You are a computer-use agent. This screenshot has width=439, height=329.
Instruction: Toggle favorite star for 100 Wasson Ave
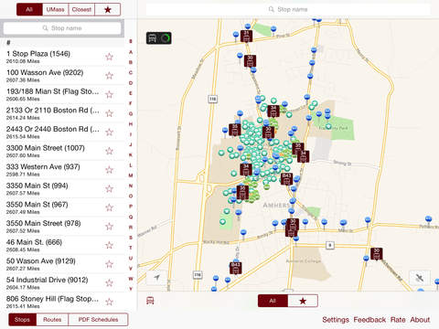coord(109,76)
